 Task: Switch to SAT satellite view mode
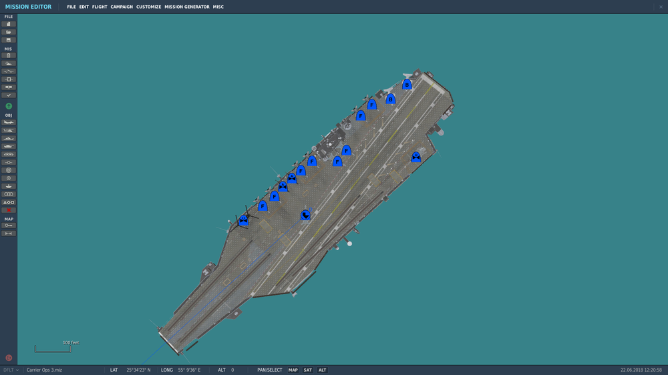[x=307, y=370]
